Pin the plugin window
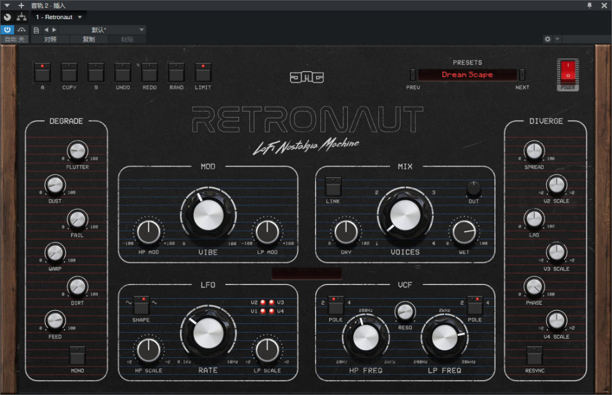 click(x=589, y=5)
